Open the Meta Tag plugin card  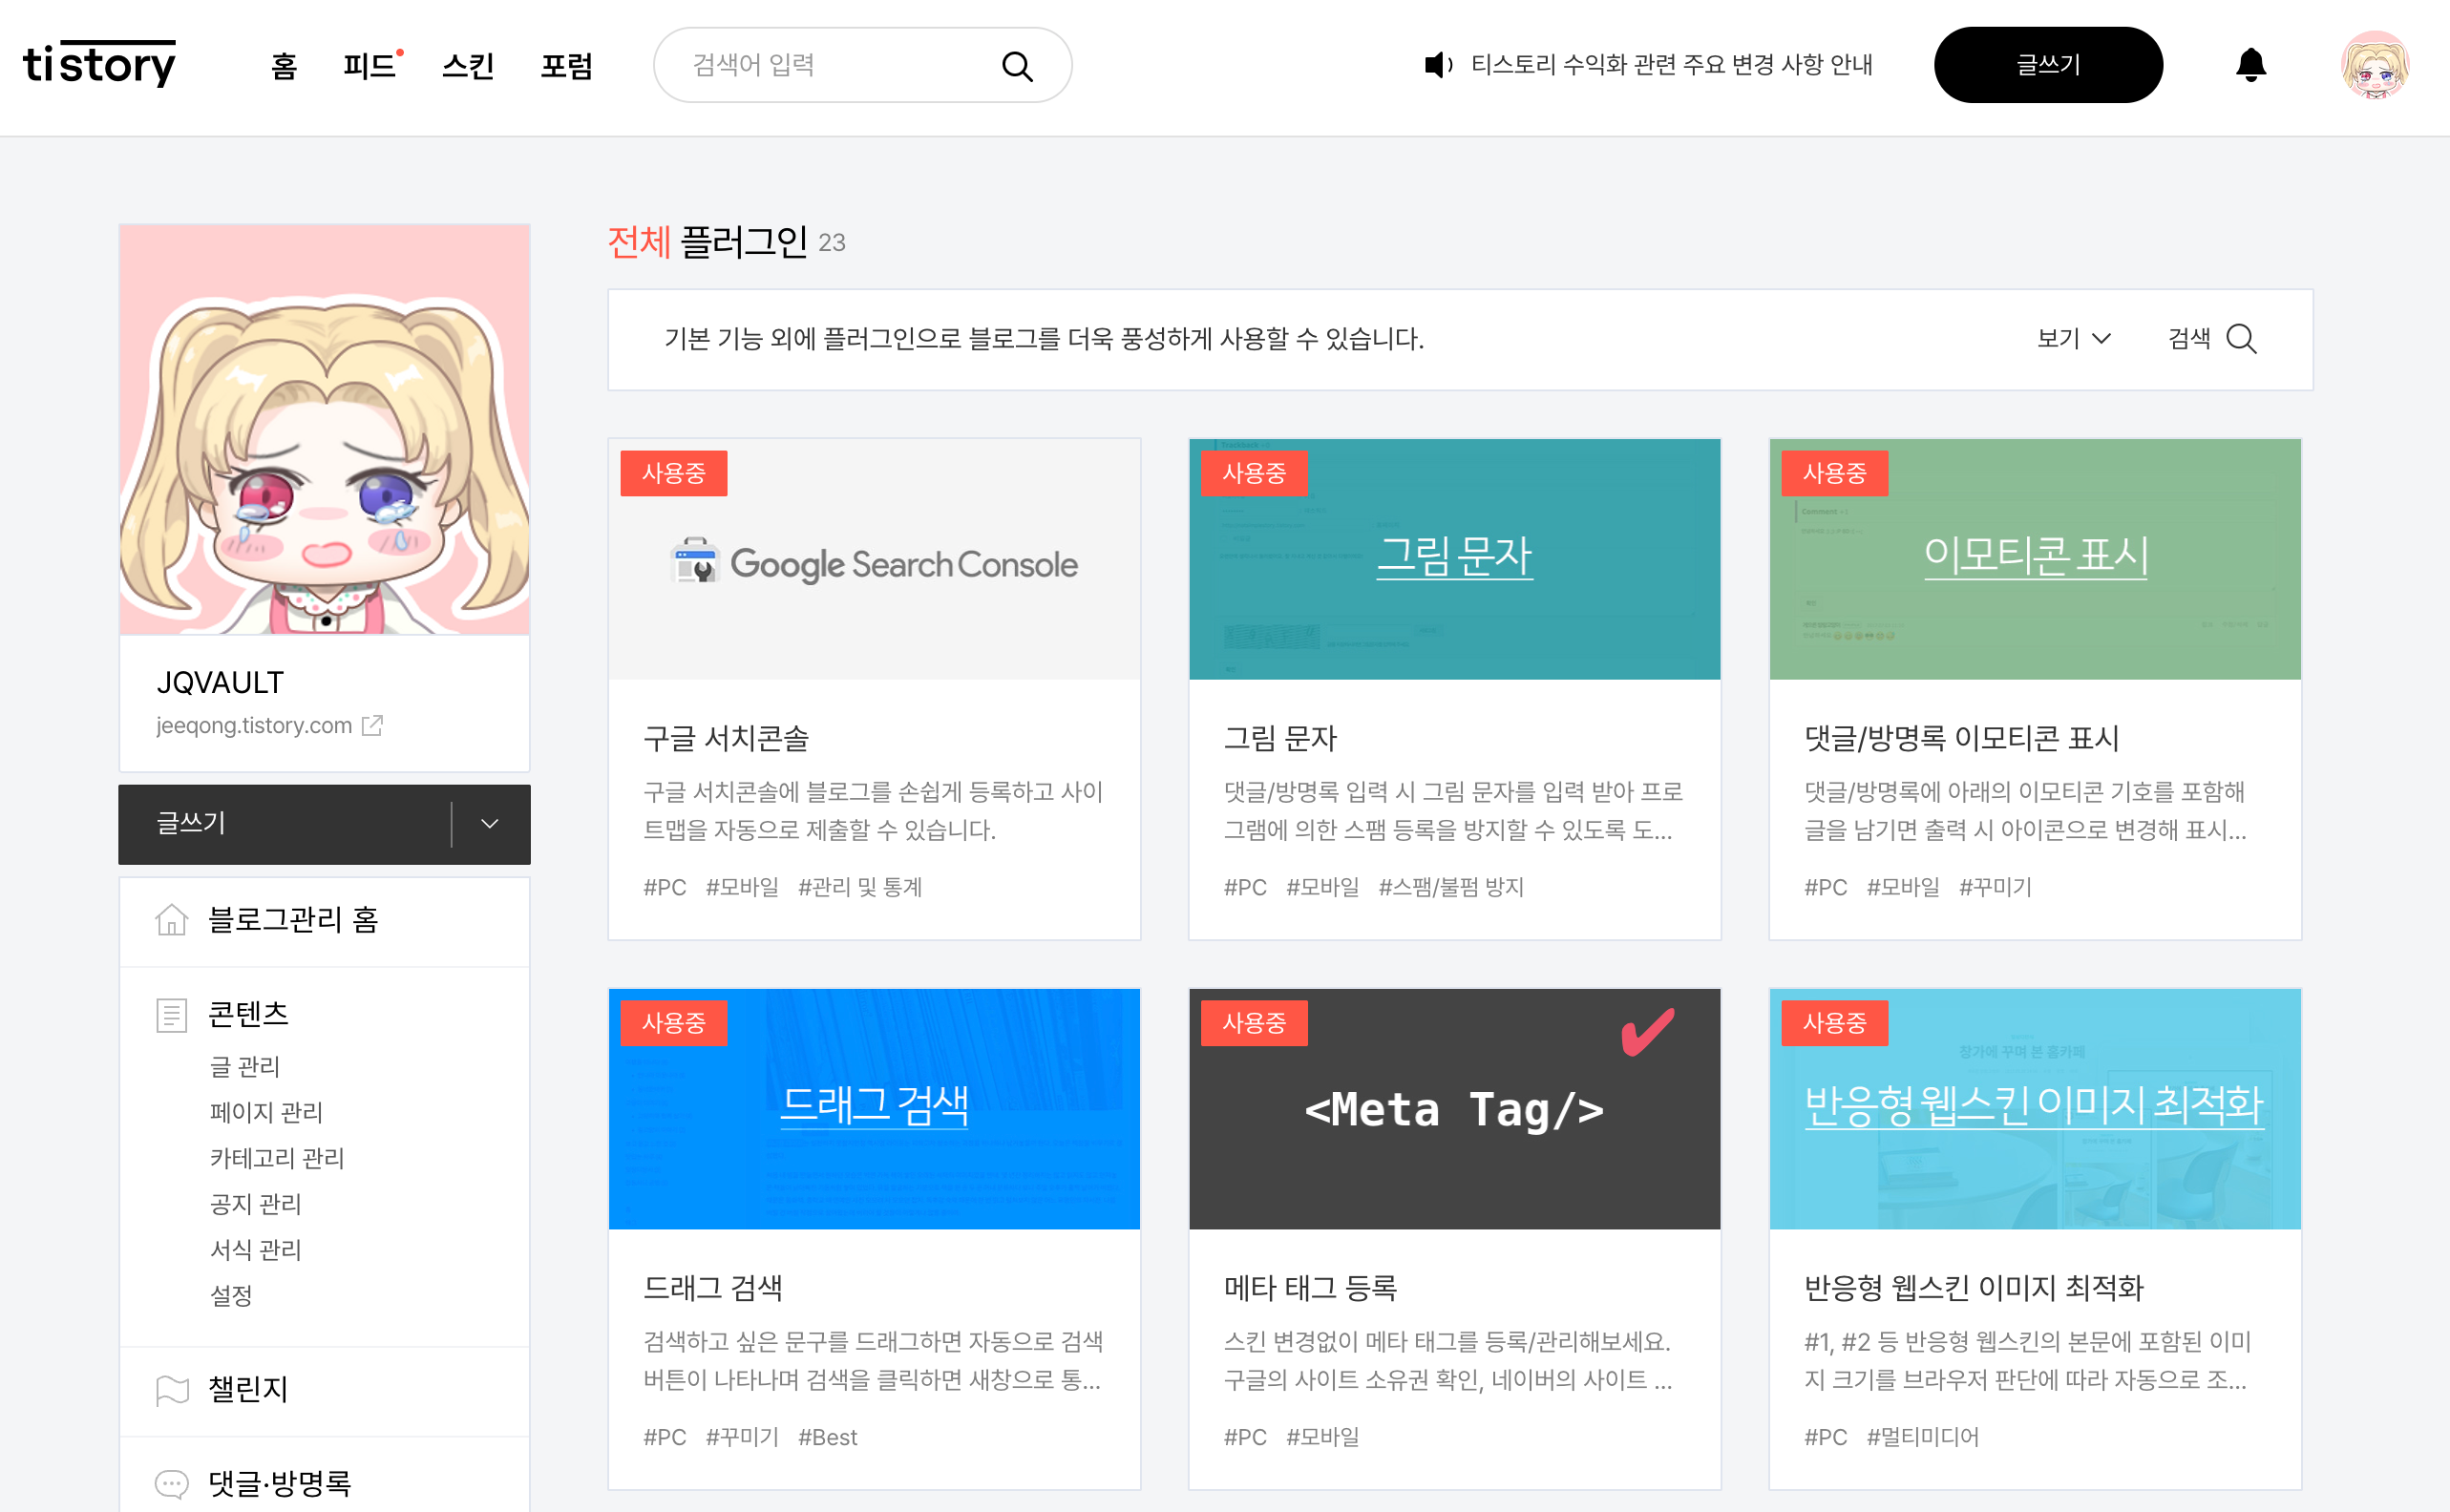[x=1453, y=1110]
